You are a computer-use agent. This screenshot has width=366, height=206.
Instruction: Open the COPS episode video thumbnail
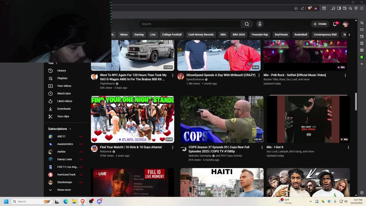[x=222, y=119]
